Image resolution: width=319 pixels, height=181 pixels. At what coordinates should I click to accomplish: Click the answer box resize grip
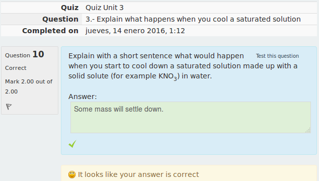308,130
